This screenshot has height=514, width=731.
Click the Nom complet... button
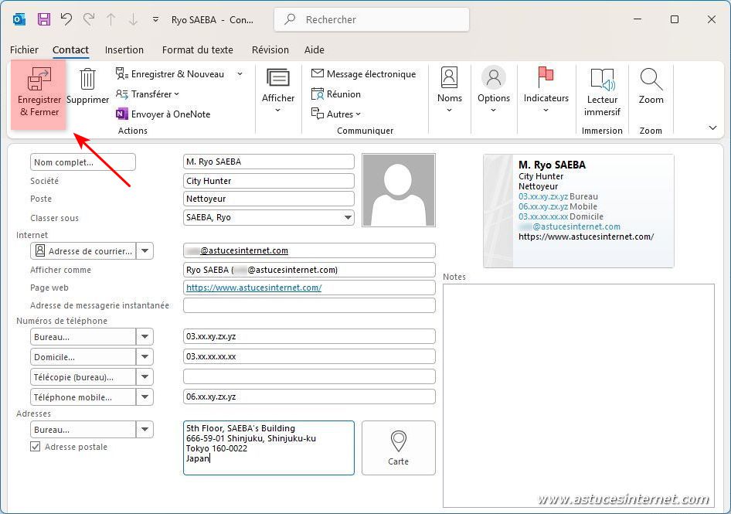click(x=83, y=162)
